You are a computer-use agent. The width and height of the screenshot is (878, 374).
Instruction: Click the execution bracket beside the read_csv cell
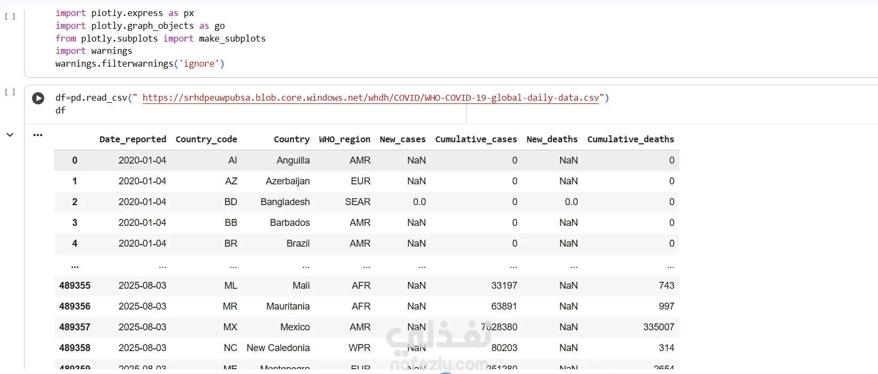point(10,92)
